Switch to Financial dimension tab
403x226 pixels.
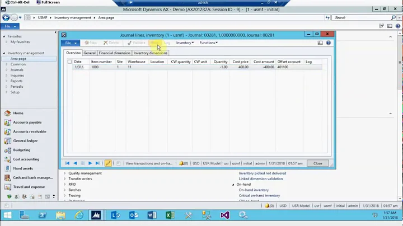[114, 53]
